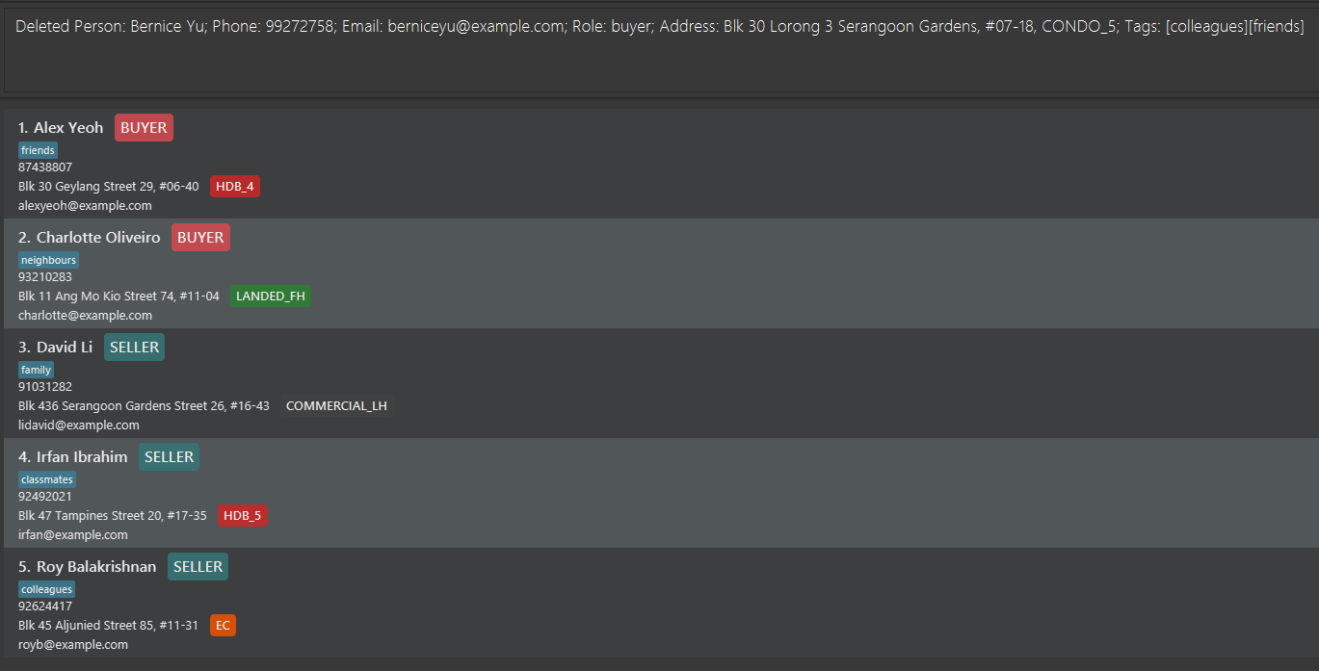Click the colleagues tag under Roy Balakrishnan
1319x671 pixels.
click(x=47, y=589)
